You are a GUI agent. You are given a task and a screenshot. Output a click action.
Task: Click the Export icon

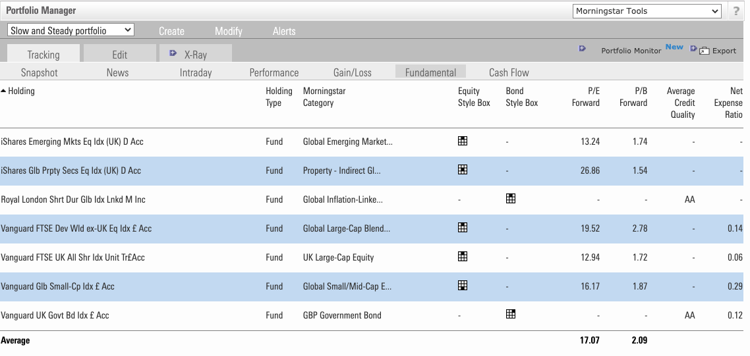click(x=705, y=51)
